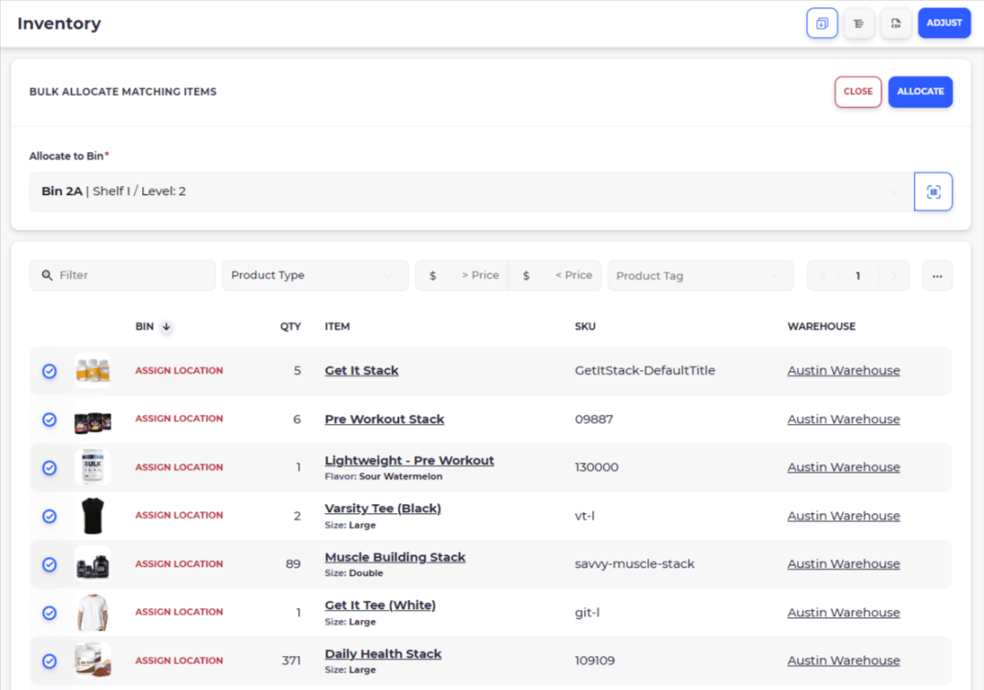The width and height of the screenshot is (984, 690).
Task: Expand the Product Tag dropdown
Action: (701, 275)
